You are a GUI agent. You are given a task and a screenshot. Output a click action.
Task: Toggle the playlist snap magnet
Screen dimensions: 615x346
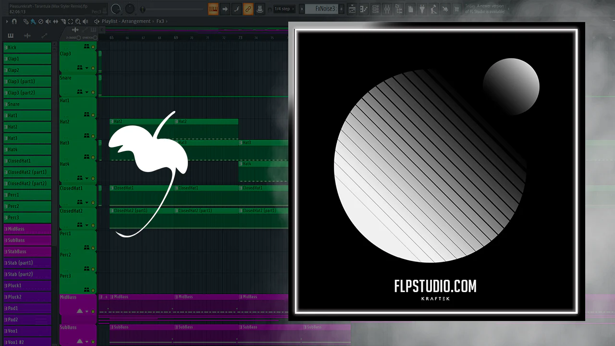click(x=14, y=22)
